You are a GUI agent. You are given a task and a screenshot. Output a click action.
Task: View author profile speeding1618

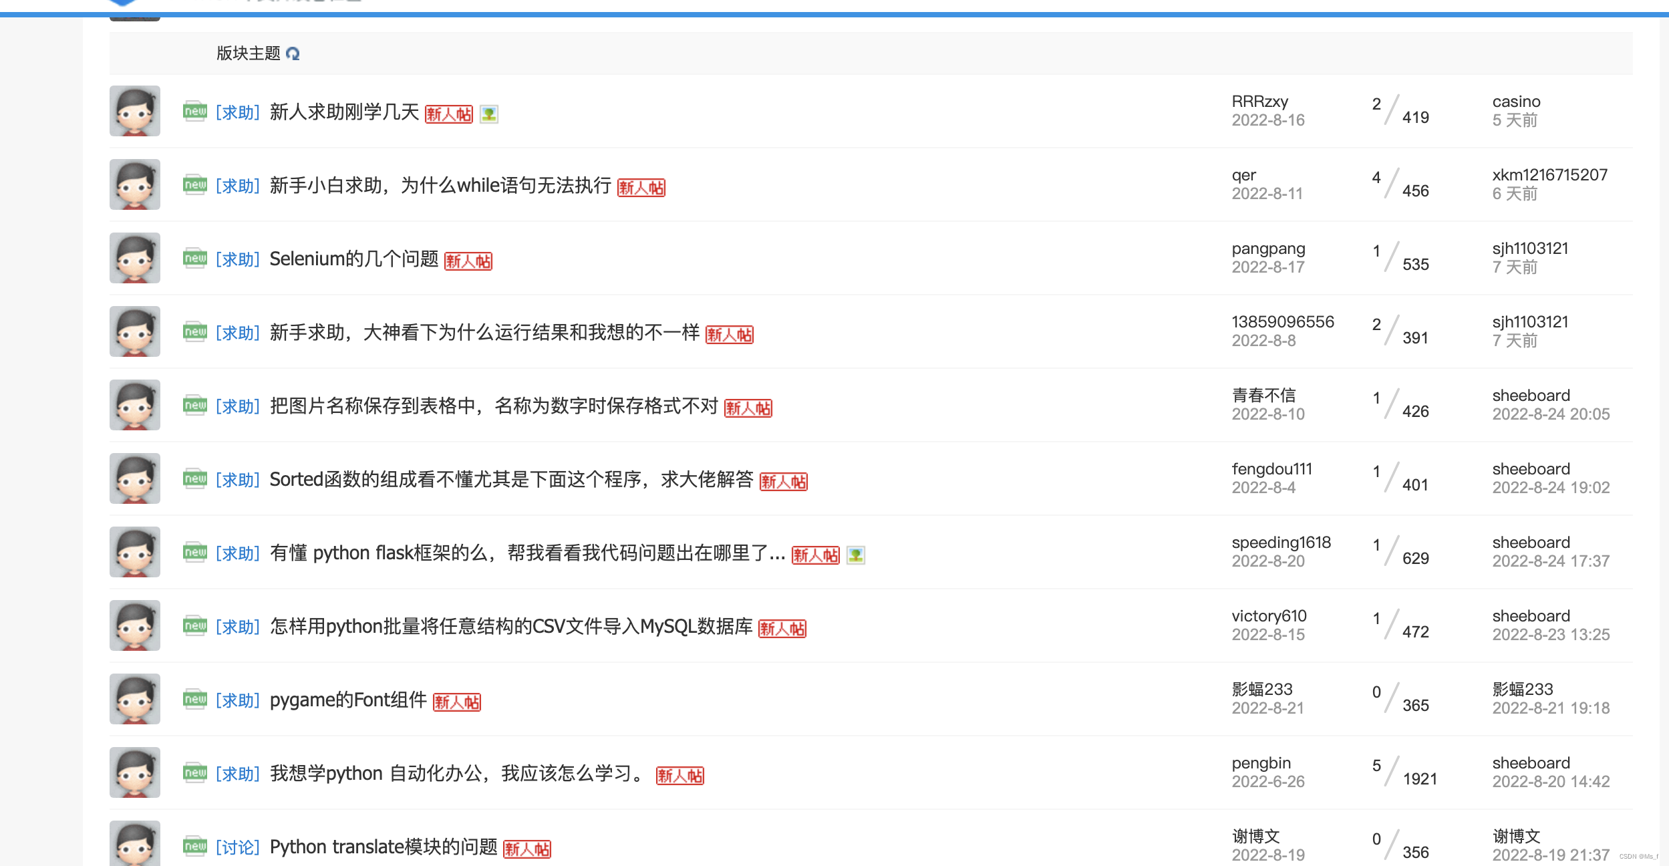point(1281,543)
